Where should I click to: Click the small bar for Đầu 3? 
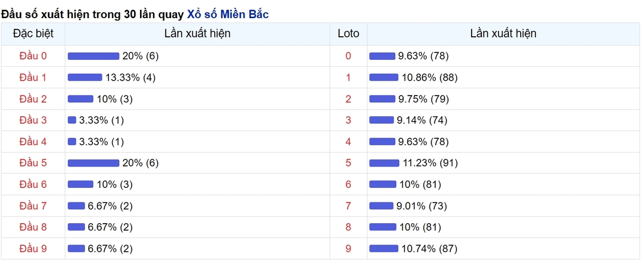72,120
